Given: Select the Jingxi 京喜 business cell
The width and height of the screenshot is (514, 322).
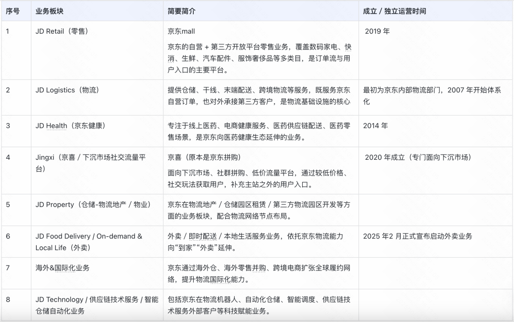Looking at the screenshot, I should 90,163.
